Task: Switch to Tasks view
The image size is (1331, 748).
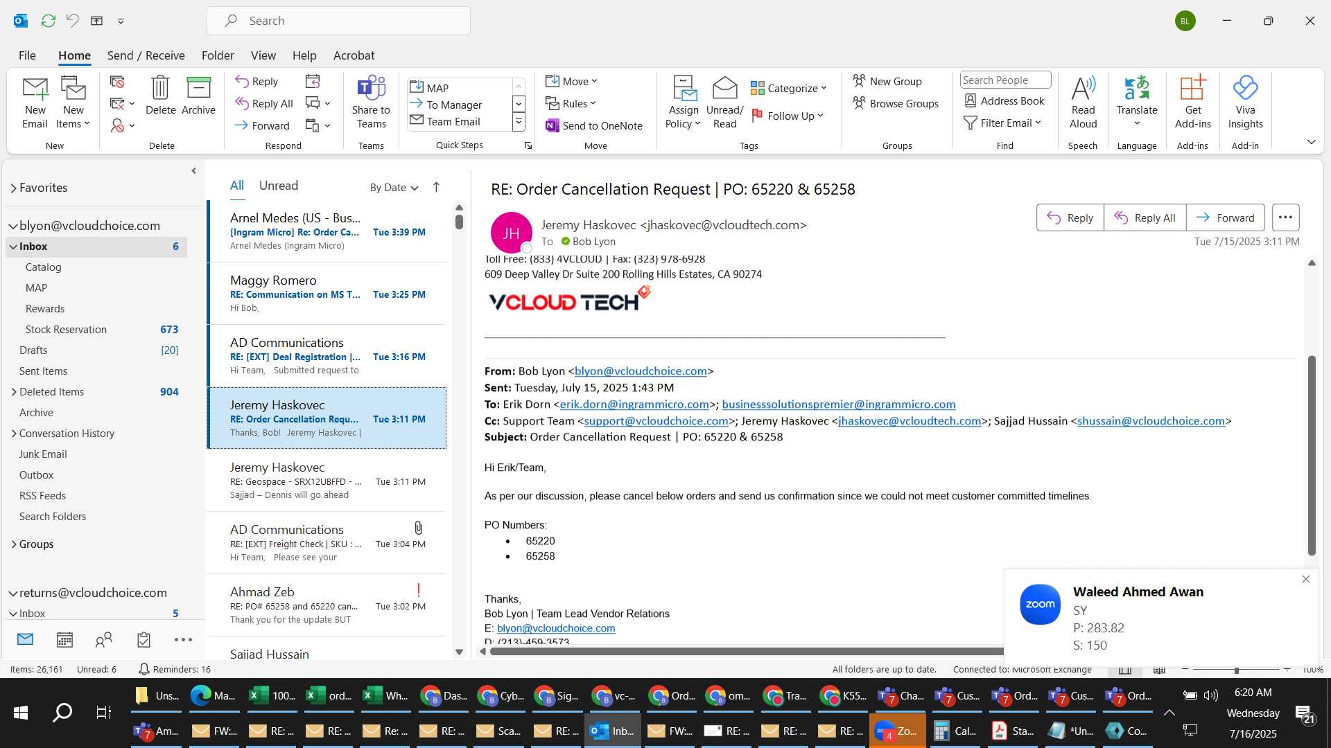Action: pos(143,640)
